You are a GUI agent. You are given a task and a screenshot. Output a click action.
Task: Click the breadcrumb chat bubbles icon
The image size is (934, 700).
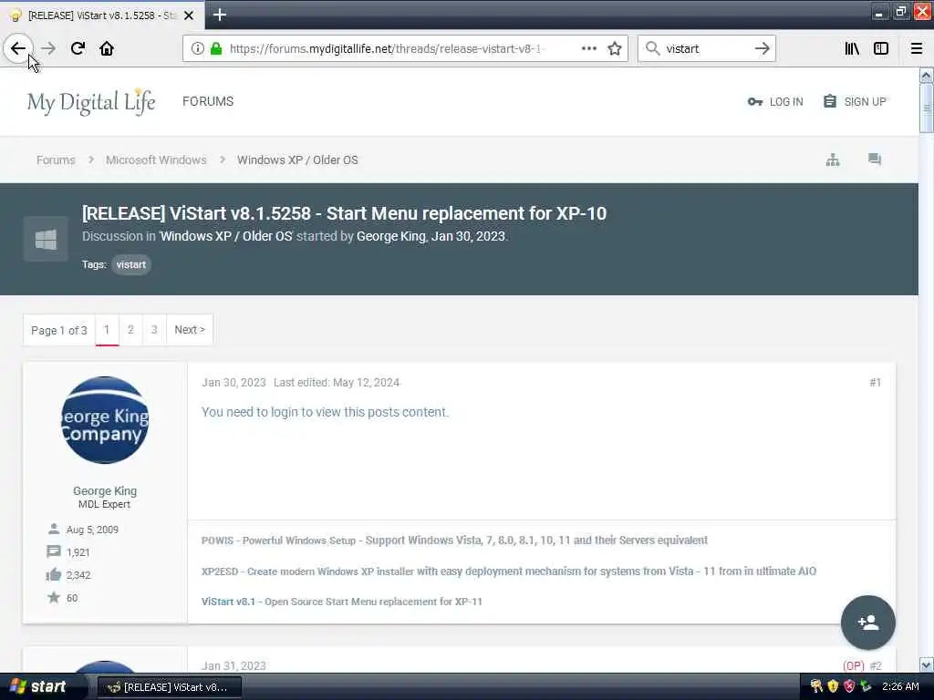pos(875,159)
